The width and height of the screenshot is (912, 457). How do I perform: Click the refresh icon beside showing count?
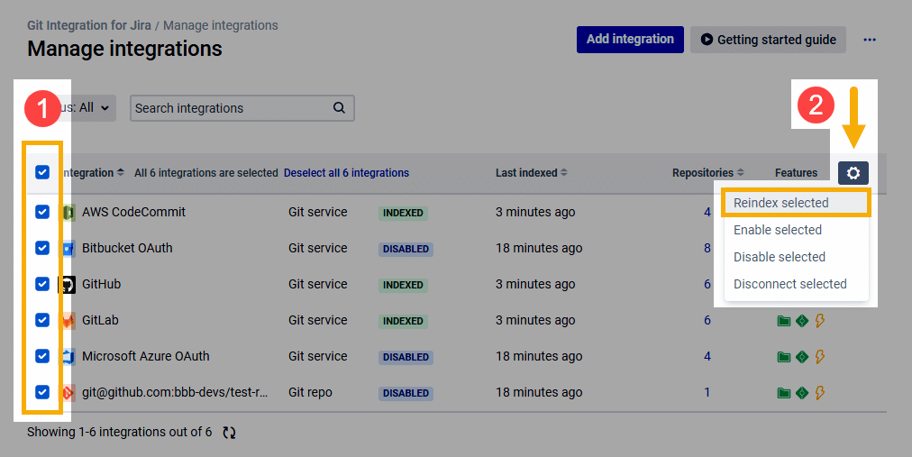click(x=230, y=433)
